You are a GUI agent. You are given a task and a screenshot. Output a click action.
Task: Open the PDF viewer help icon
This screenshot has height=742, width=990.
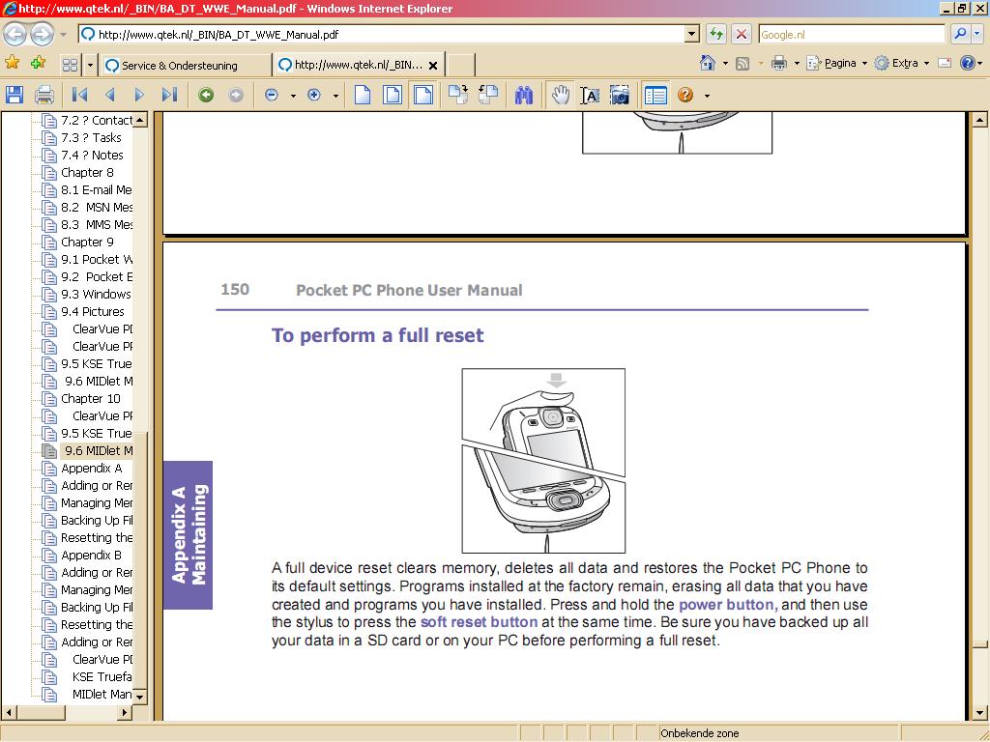(x=685, y=95)
